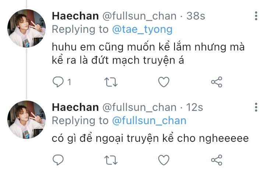Click the @fullsun_chan handle beside the first Haechan name

tap(139, 16)
